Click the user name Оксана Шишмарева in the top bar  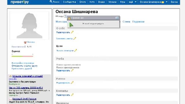pos(150,2)
